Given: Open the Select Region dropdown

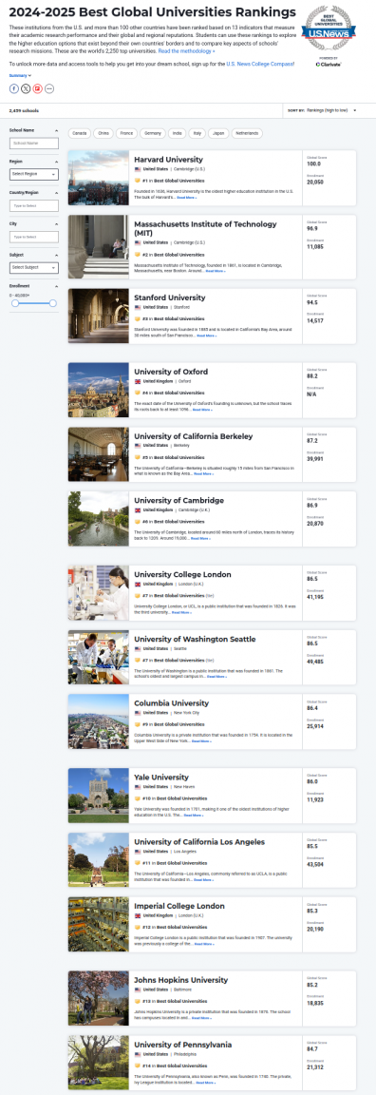Looking at the screenshot, I should click(33, 174).
